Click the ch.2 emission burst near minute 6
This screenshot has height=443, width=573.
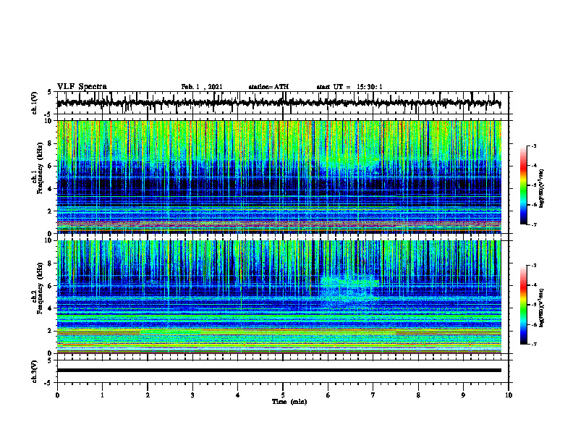tap(350, 289)
